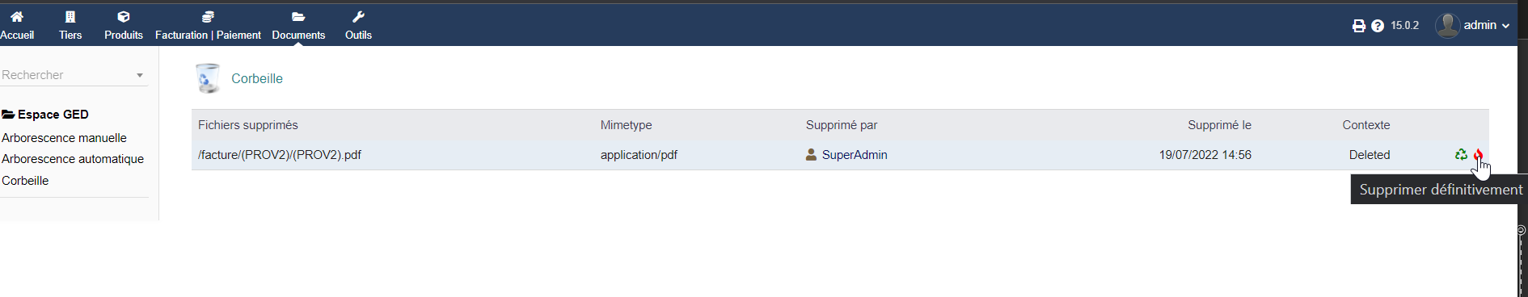Click the Espace GED folder heading

click(45, 115)
